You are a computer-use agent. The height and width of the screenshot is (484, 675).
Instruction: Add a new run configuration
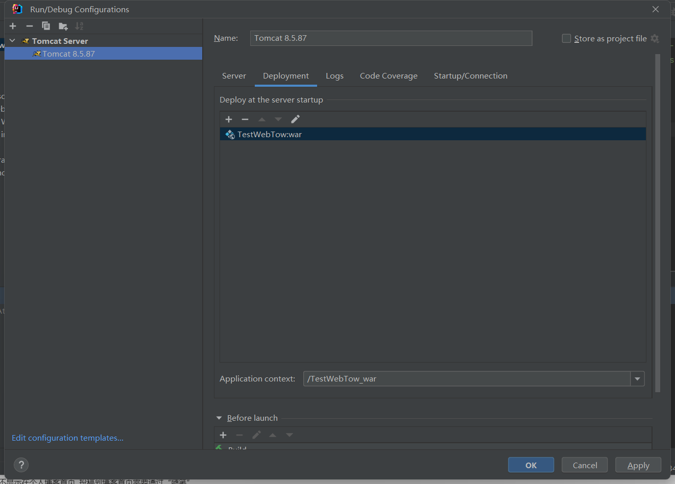13,26
